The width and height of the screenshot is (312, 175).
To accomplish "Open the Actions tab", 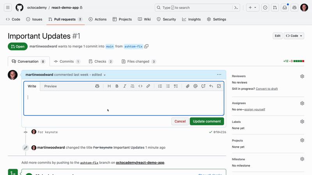I will (x=97, y=19).
